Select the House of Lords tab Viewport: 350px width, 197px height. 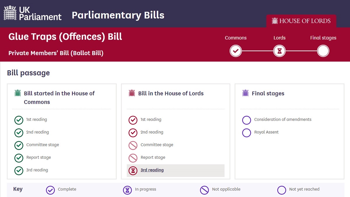[301, 21]
